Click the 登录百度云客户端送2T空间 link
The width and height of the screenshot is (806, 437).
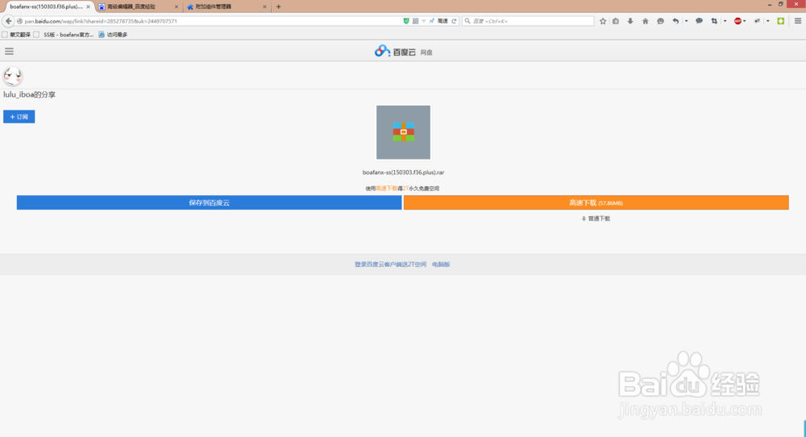390,264
